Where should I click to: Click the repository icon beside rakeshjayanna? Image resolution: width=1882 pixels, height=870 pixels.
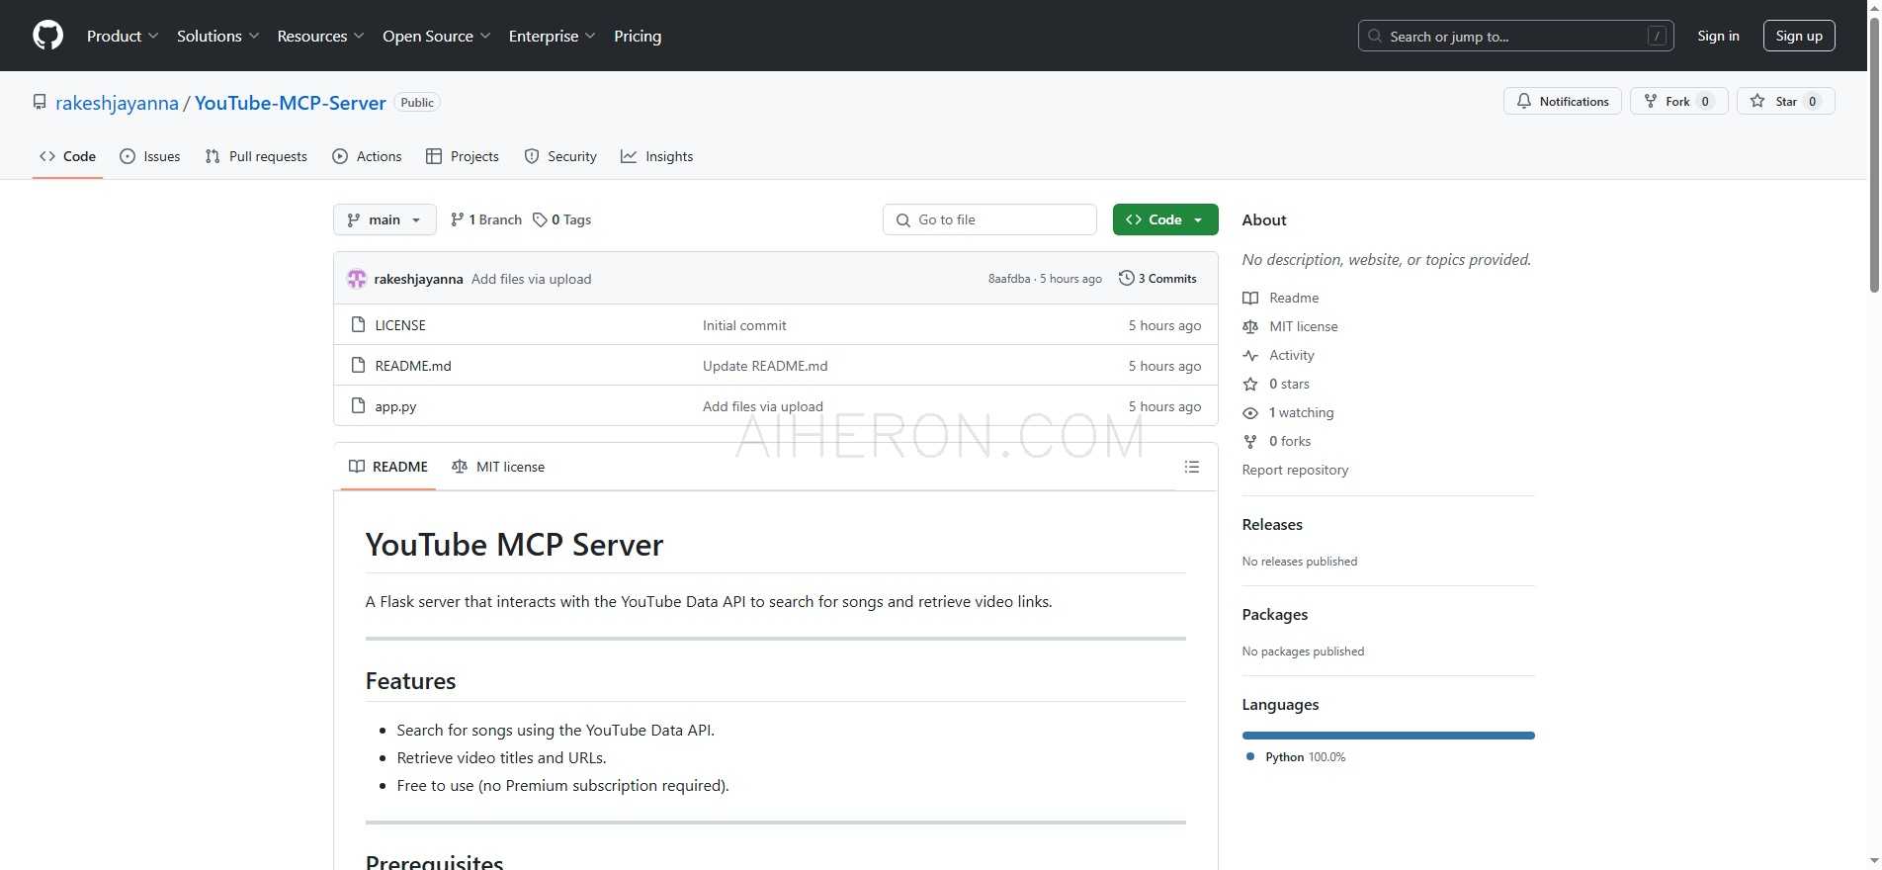[x=40, y=102]
